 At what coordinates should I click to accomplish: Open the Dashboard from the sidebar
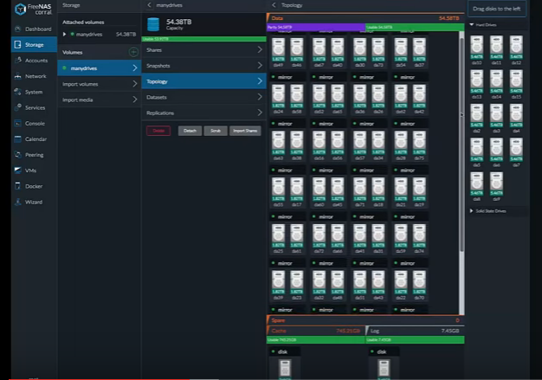34,29
